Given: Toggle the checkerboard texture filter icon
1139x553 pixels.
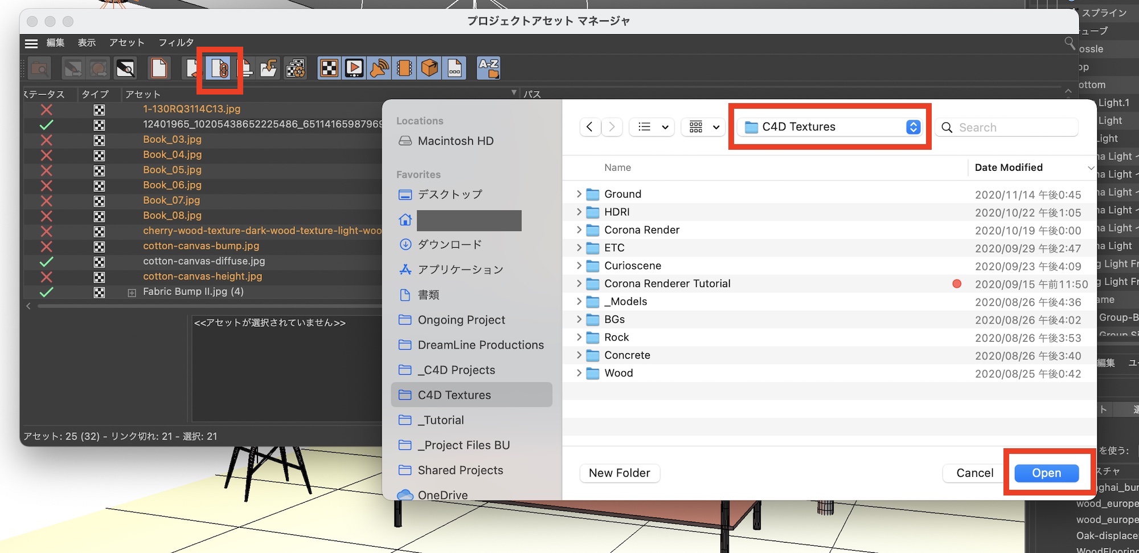Looking at the screenshot, I should coord(329,68).
